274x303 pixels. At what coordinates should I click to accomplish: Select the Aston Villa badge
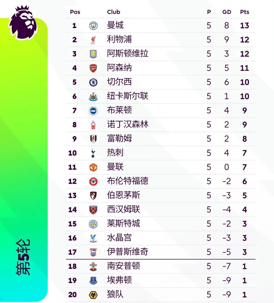[x=93, y=54]
